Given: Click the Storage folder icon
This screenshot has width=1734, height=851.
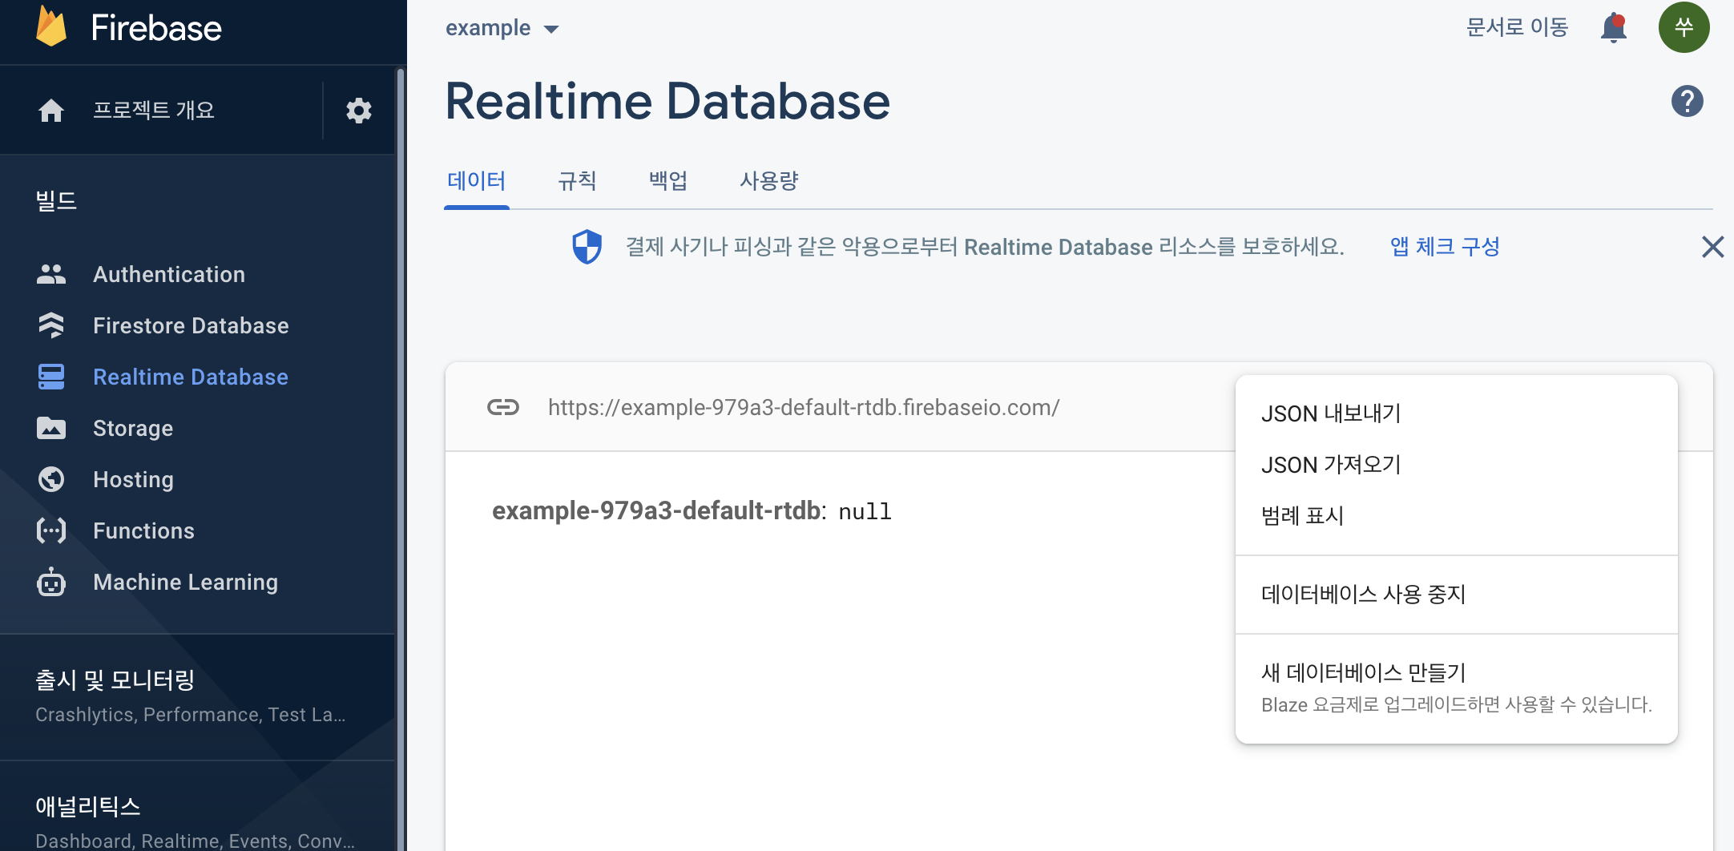Looking at the screenshot, I should click(x=51, y=428).
